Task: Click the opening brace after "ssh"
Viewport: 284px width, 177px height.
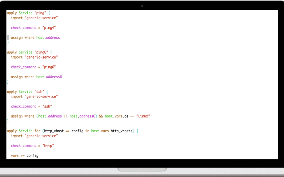Action: [x=47, y=92]
